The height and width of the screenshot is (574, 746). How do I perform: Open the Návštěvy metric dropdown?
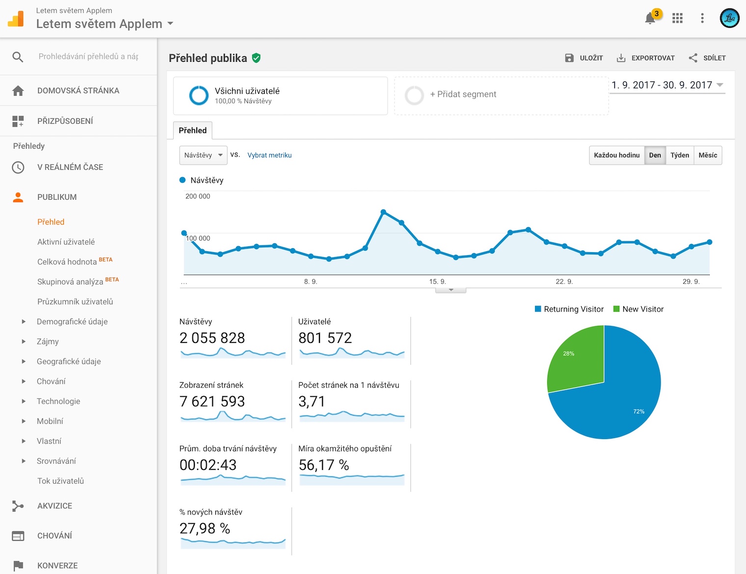click(x=203, y=156)
